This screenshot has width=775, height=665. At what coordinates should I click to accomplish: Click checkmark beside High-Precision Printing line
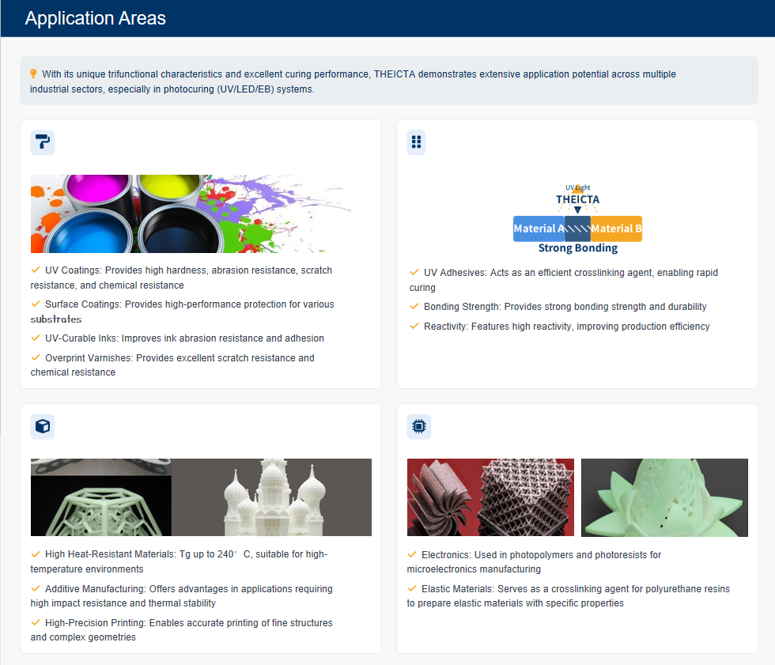click(35, 622)
